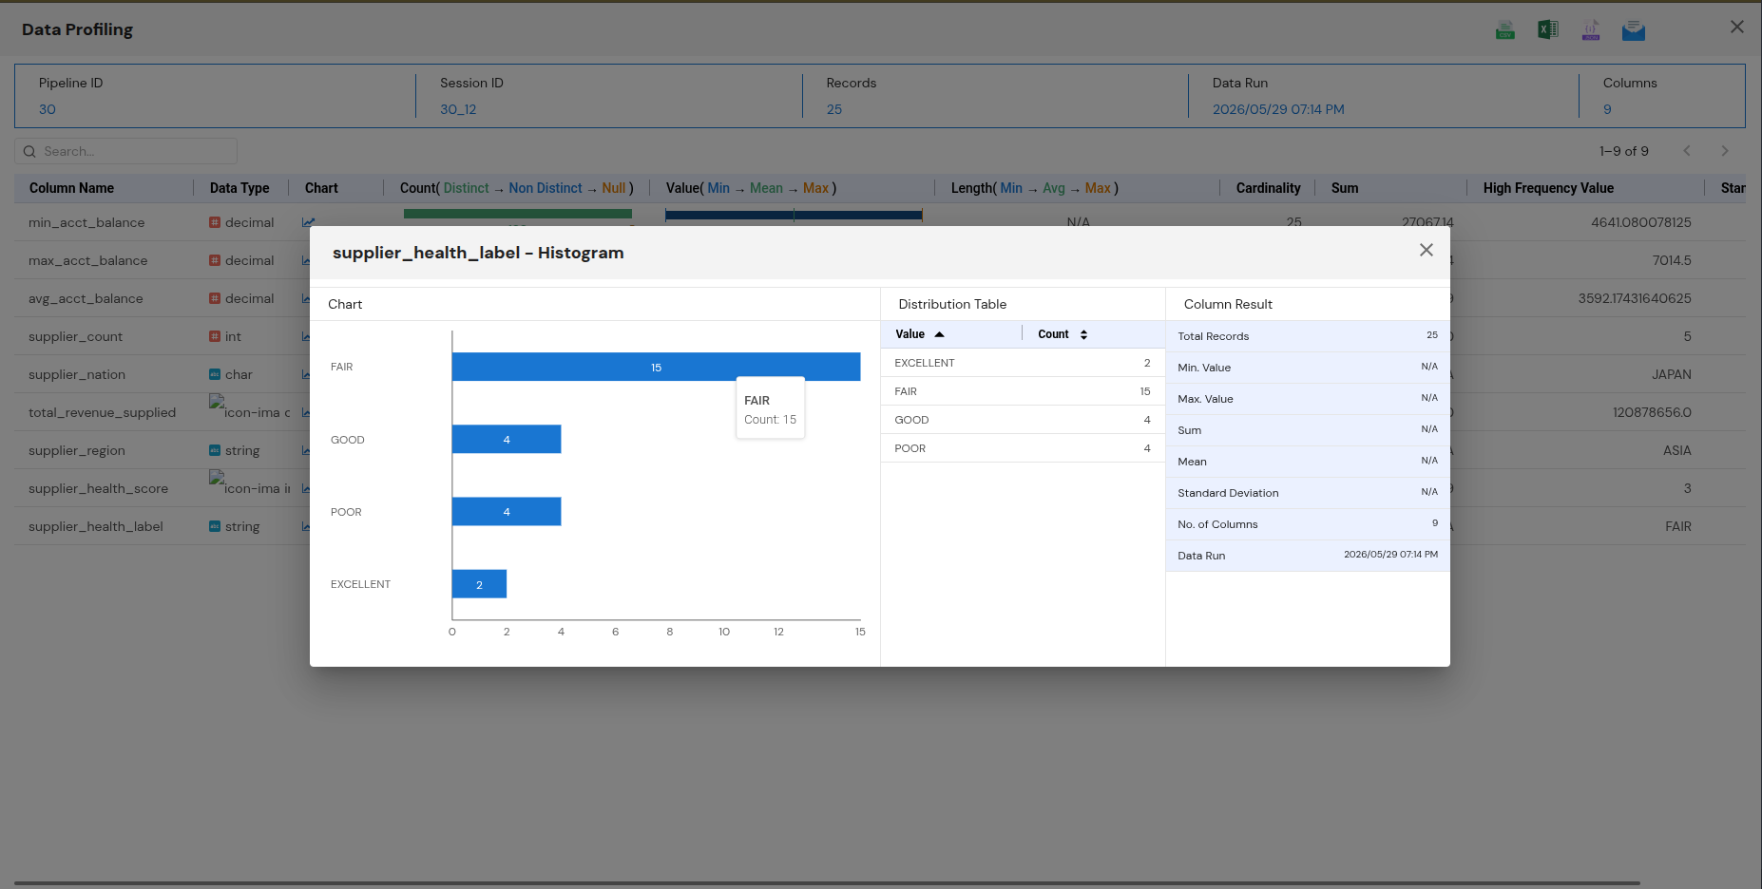
Task: Select the max_acct_balance column name
Action: pyautogui.click(x=87, y=260)
